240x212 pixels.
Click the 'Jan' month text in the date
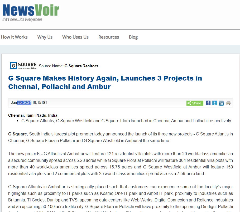(14, 102)
